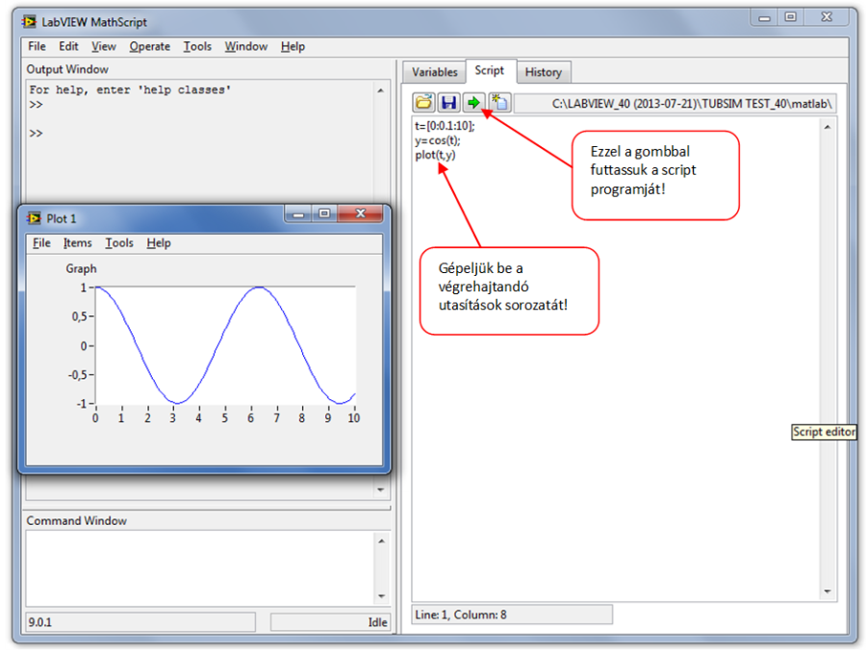Click script line plot(t,y)
This screenshot has width=866, height=651.
(x=435, y=155)
